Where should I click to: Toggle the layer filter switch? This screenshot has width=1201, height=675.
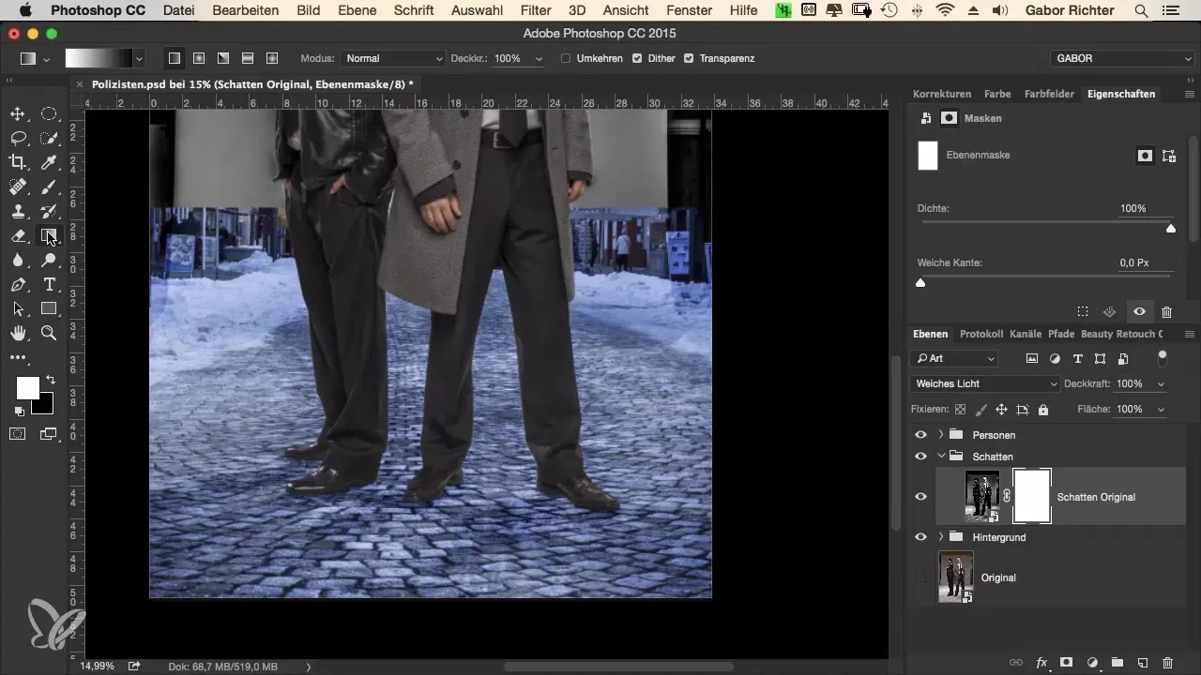1163,357
